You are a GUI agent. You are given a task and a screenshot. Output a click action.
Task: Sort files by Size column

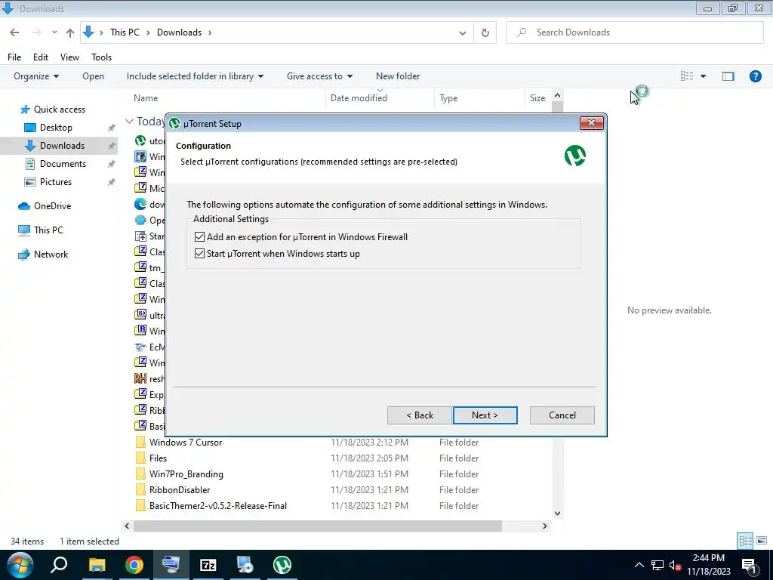click(x=538, y=98)
